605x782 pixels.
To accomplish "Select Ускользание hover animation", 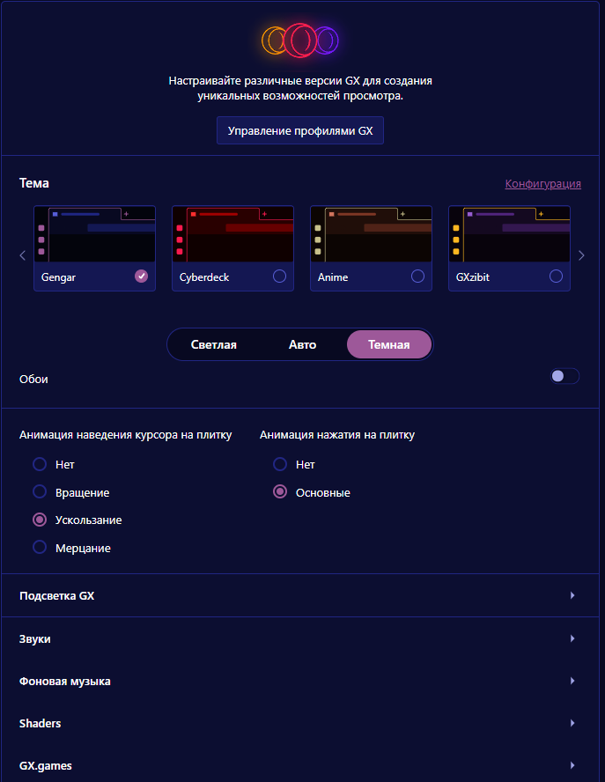I will pyautogui.click(x=40, y=520).
